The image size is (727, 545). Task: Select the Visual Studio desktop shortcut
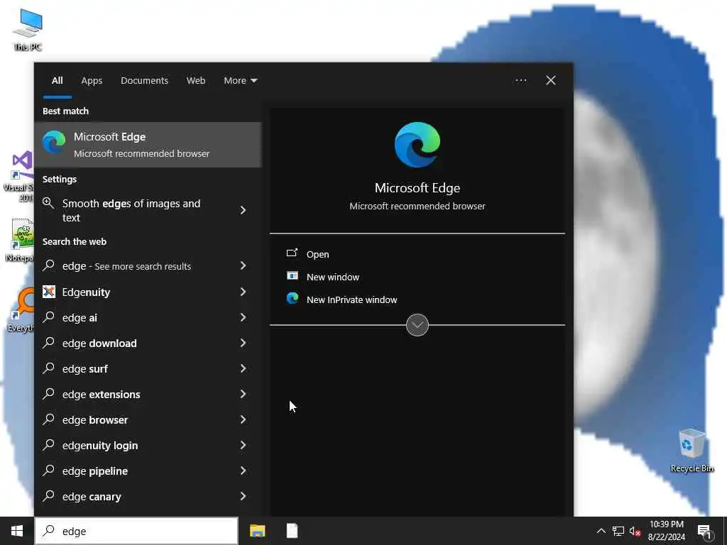point(18,176)
